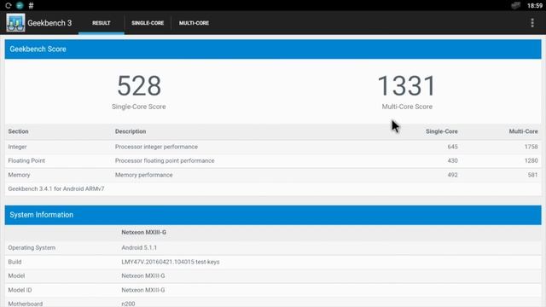Click the 18:59 clock in status bar
The width and height of the screenshot is (546, 307).
tap(535, 6)
